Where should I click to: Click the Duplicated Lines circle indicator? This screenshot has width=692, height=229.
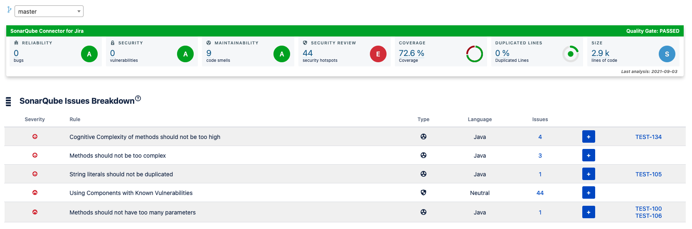(x=571, y=54)
